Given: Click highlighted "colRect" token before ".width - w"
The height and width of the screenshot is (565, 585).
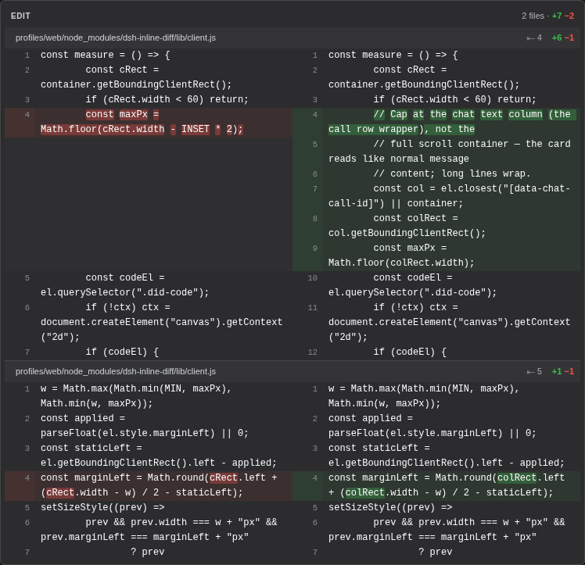Looking at the screenshot, I should 365,492.
